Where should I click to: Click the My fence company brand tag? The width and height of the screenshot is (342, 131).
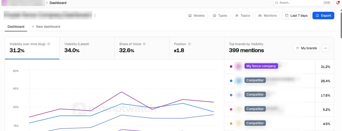261,66
